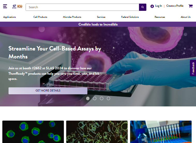Open the shopping cart
The image size is (196, 143).
pyautogui.click(x=191, y=6)
